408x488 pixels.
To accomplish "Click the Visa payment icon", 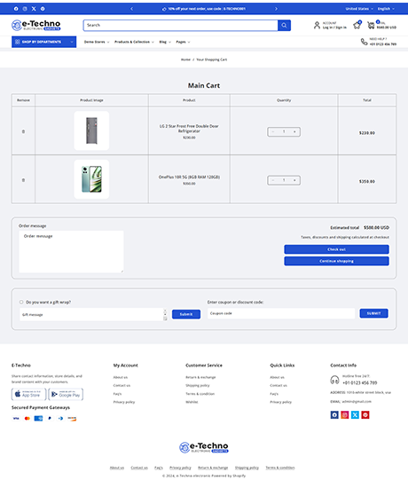I will click(x=16, y=418).
